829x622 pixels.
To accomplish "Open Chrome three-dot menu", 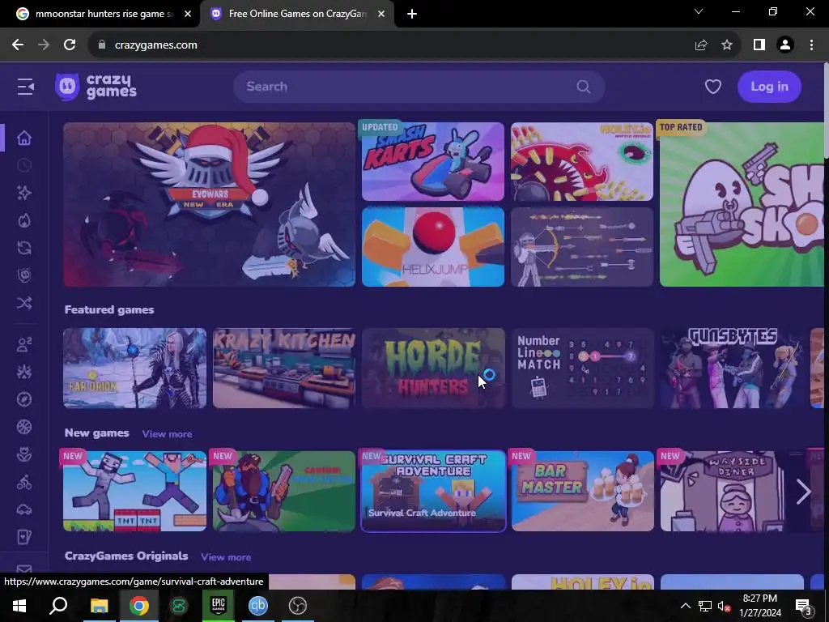I will (x=811, y=45).
